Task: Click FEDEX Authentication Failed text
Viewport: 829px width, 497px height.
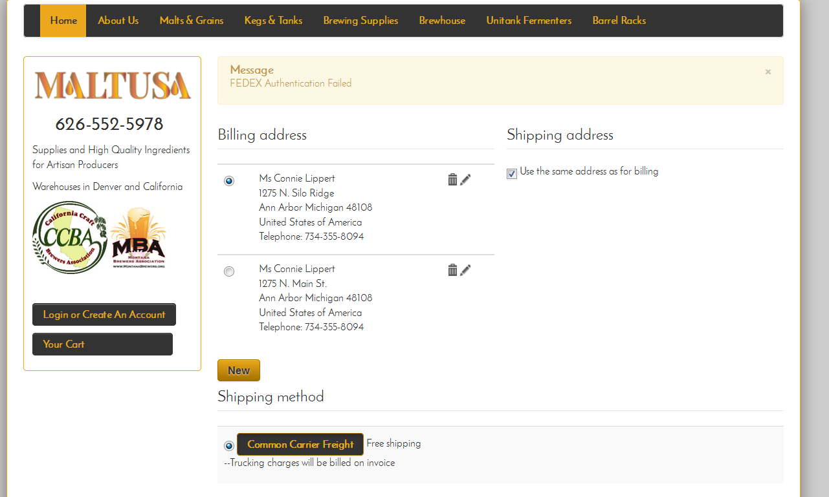Action: tap(291, 83)
